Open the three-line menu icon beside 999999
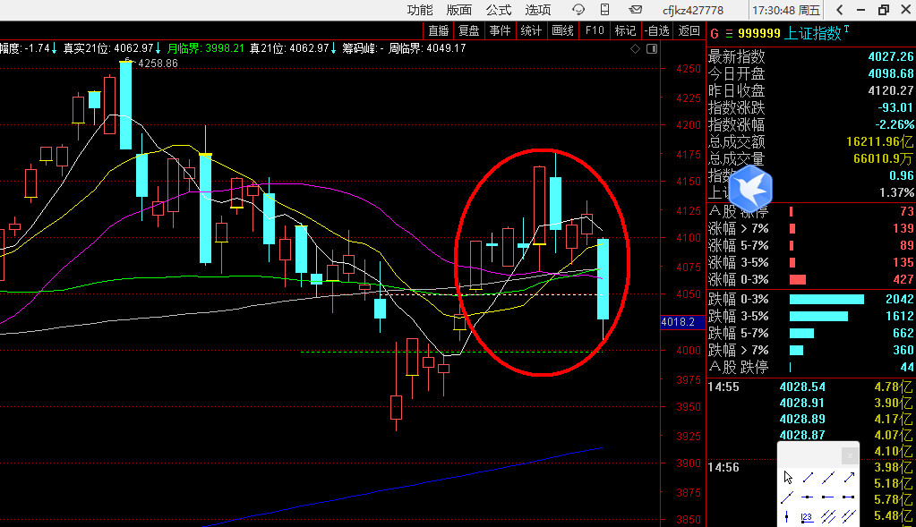This screenshot has width=916, height=527. (x=729, y=34)
